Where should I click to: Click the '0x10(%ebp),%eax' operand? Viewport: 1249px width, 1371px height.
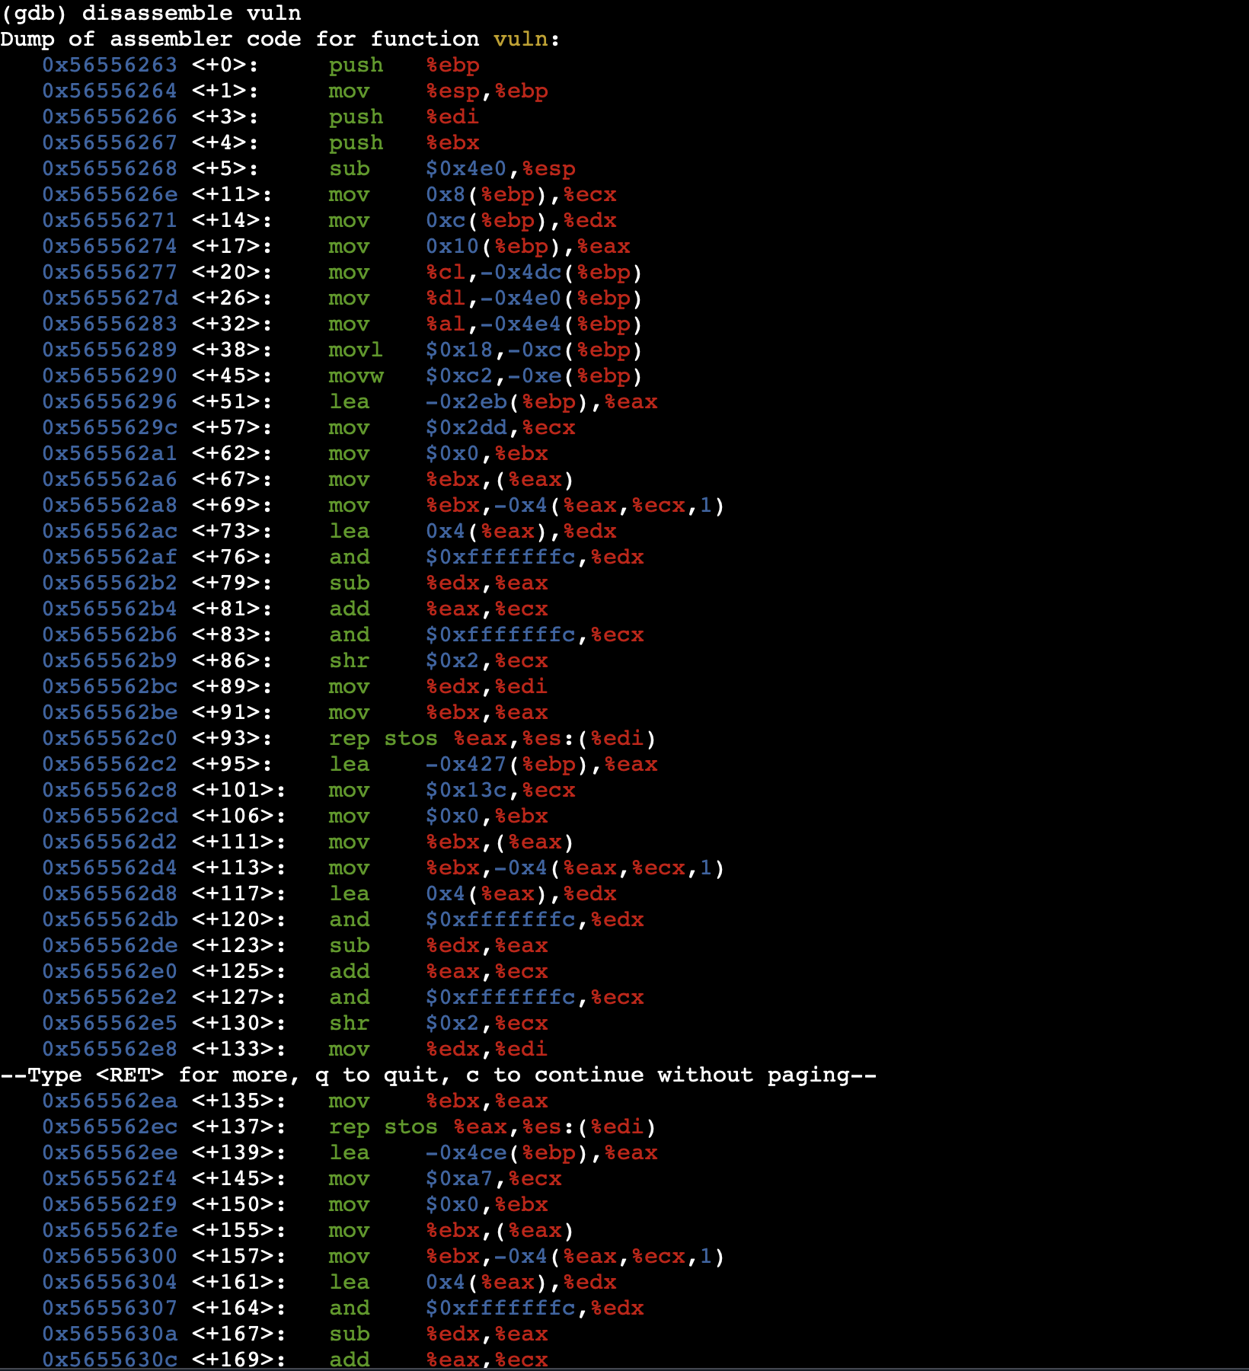click(x=528, y=246)
